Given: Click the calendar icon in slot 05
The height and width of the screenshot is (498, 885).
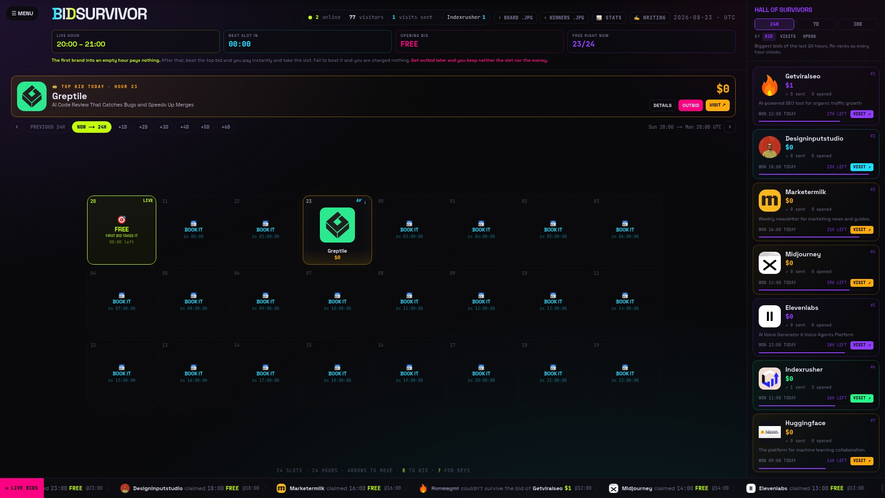Looking at the screenshot, I should pyautogui.click(x=194, y=295).
